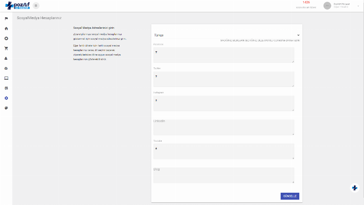The image size is (364, 205).
Task: Toggle sidebar with hamburger menu button
Action: [36, 5]
